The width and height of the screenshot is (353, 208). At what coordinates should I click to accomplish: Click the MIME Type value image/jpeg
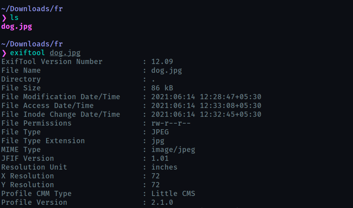173,150
